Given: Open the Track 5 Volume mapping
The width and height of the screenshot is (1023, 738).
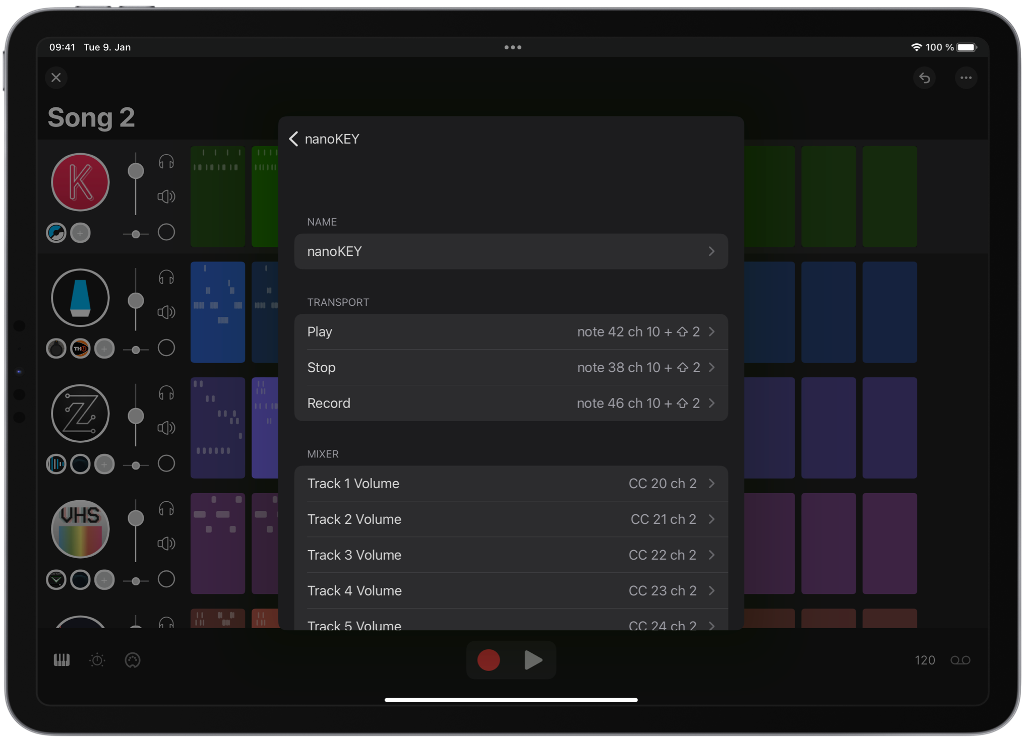Looking at the screenshot, I should pyautogui.click(x=511, y=621).
